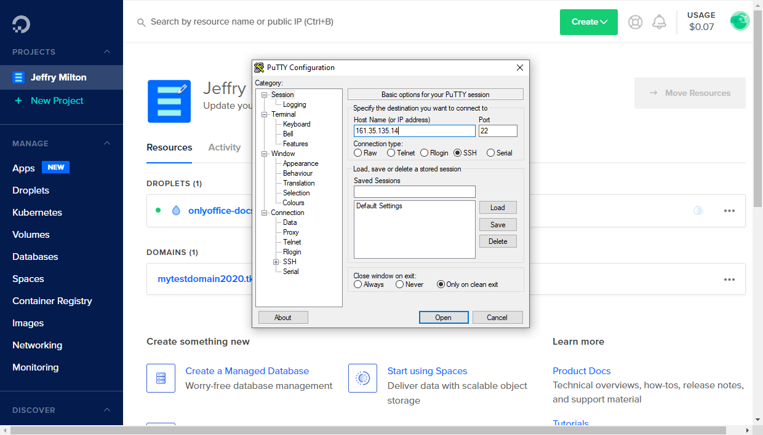Select Colours in the PuTTY category tree
This screenshot has height=435, width=763.
(x=293, y=202)
